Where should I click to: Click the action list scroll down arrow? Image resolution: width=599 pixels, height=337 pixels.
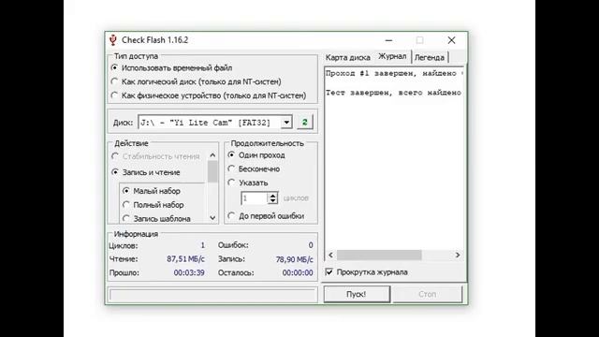(212, 218)
